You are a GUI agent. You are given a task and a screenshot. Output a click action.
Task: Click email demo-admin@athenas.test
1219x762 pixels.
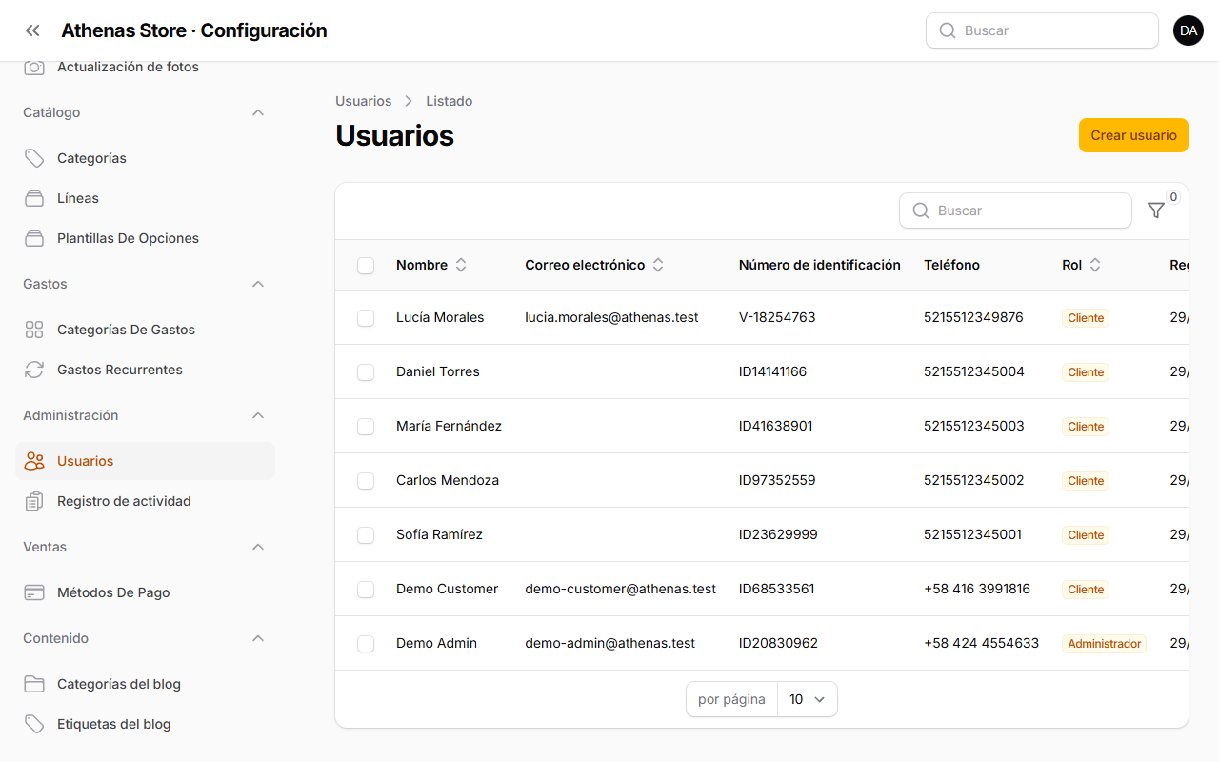[x=609, y=643]
